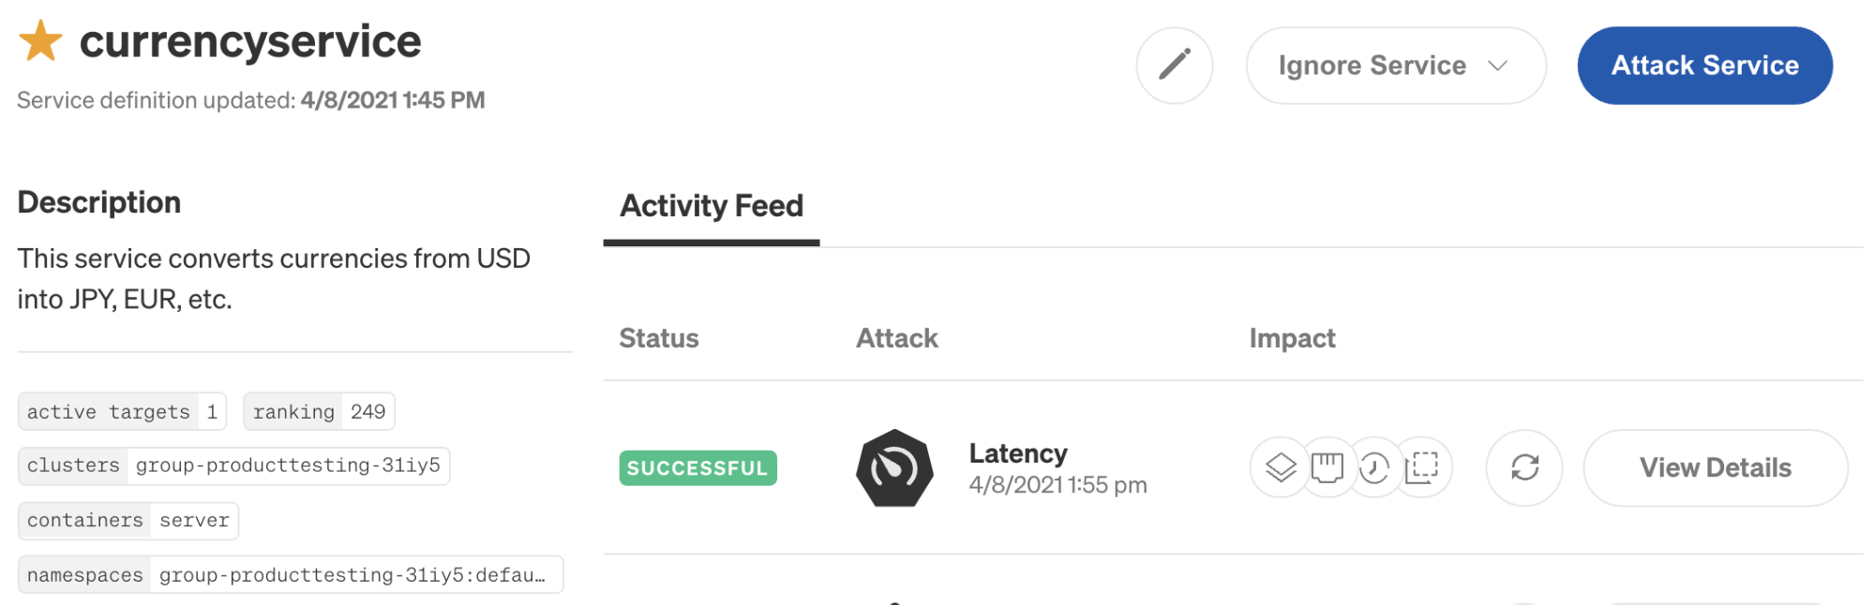This screenshot has width=1874, height=605.
Task: Click the SUCCESSFUL status badge
Action: 697,467
